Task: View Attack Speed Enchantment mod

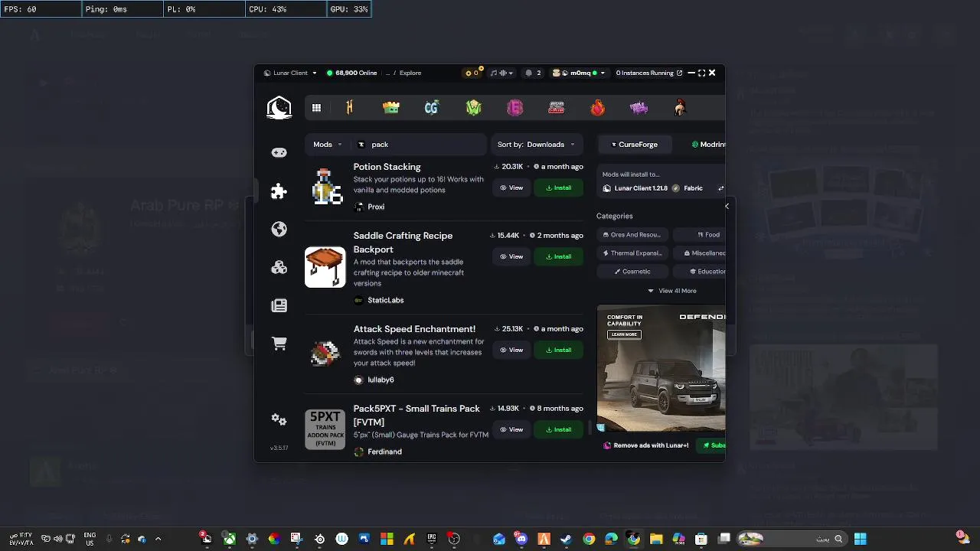Action: 511,350
